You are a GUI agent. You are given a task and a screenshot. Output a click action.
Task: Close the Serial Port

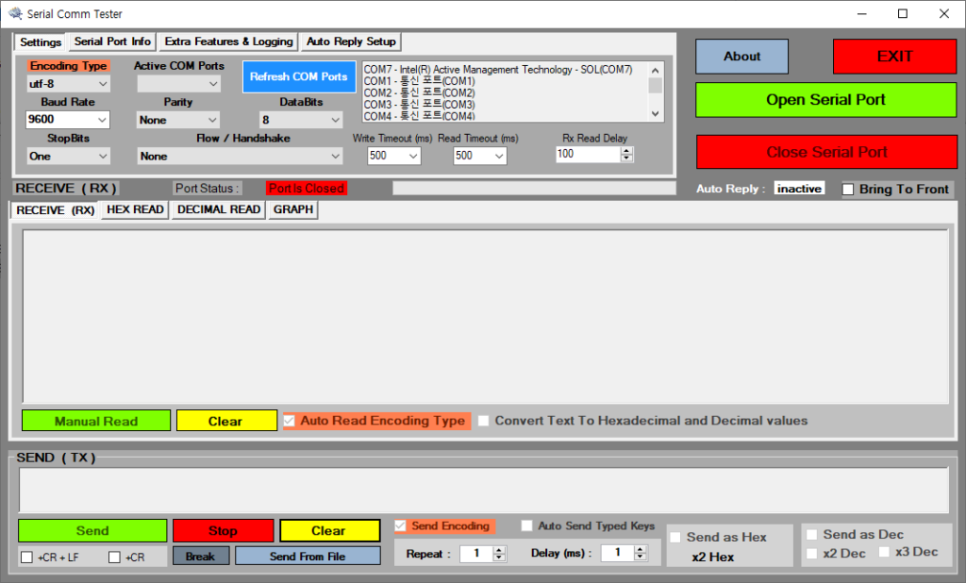pyautogui.click(x=825, y=152)
